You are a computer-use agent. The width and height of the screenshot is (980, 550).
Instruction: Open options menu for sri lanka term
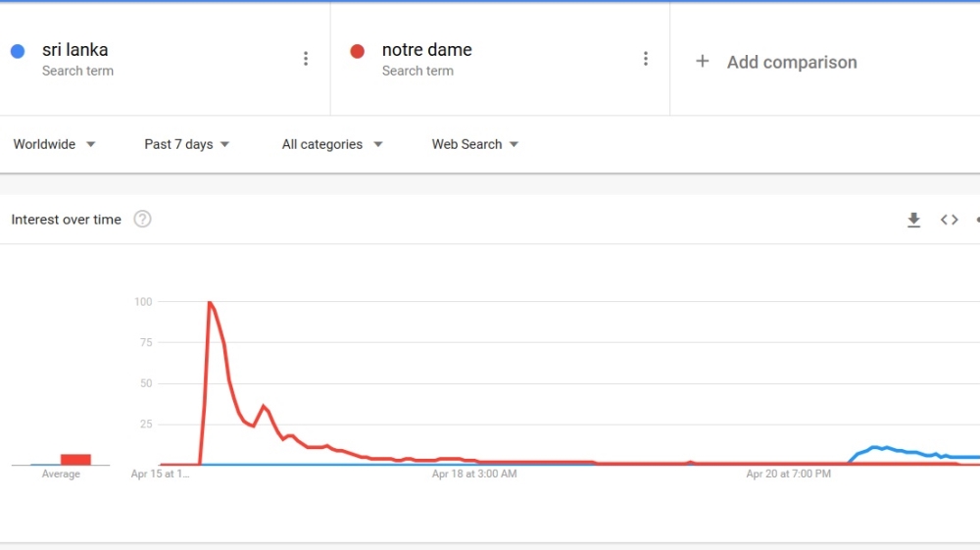[306, 59]
